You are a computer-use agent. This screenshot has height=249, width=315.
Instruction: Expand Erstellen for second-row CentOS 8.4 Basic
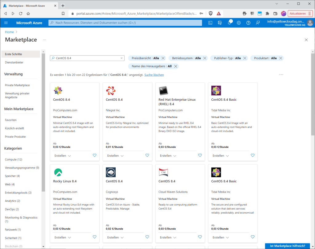221,237
